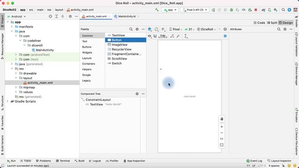Click the Palette search icon
This screenshot has width=299, height=168.
(x=131, y=29)
